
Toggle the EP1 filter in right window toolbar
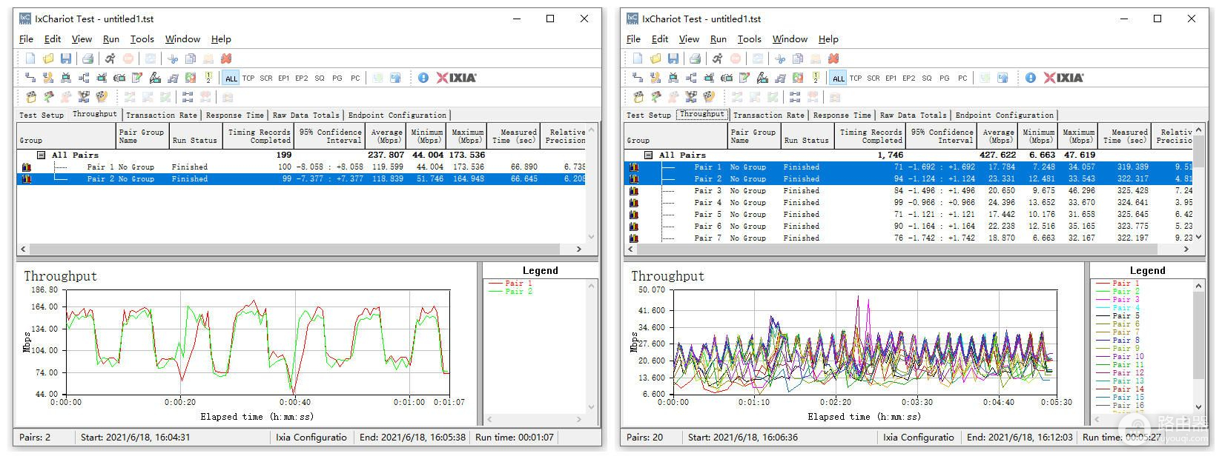pos(891,78)
